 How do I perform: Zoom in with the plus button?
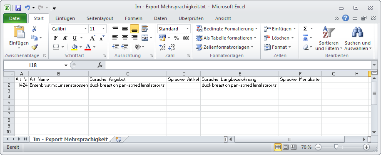click(x=366, y=147)
